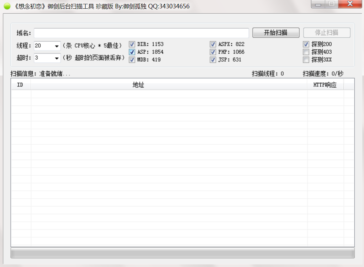Toggle the DIR: 1153 checkbox

point(132,44)
